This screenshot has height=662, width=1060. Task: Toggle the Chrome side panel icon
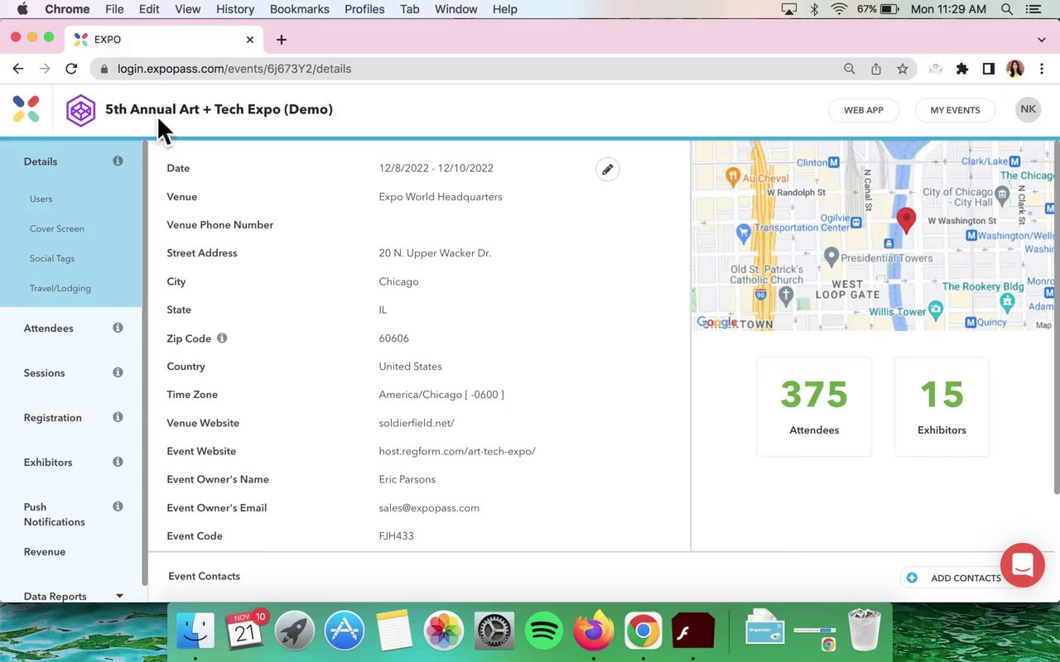pyautogui.click(x=989, y=69)
